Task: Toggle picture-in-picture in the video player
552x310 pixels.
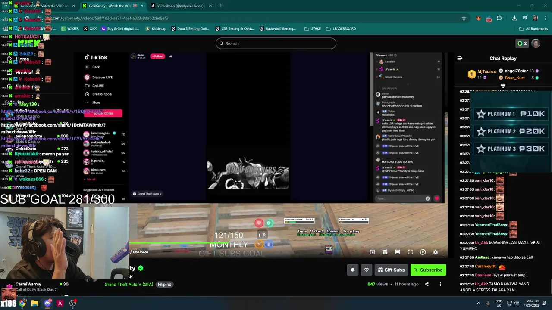Action: coord(372,252)
